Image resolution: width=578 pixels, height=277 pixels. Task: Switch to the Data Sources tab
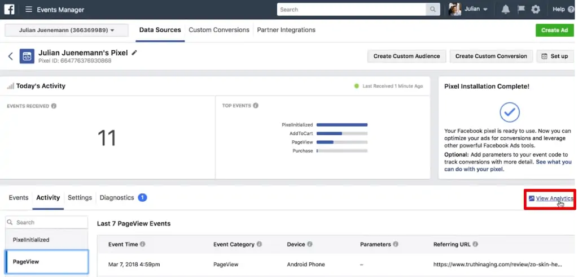point(160,30)
